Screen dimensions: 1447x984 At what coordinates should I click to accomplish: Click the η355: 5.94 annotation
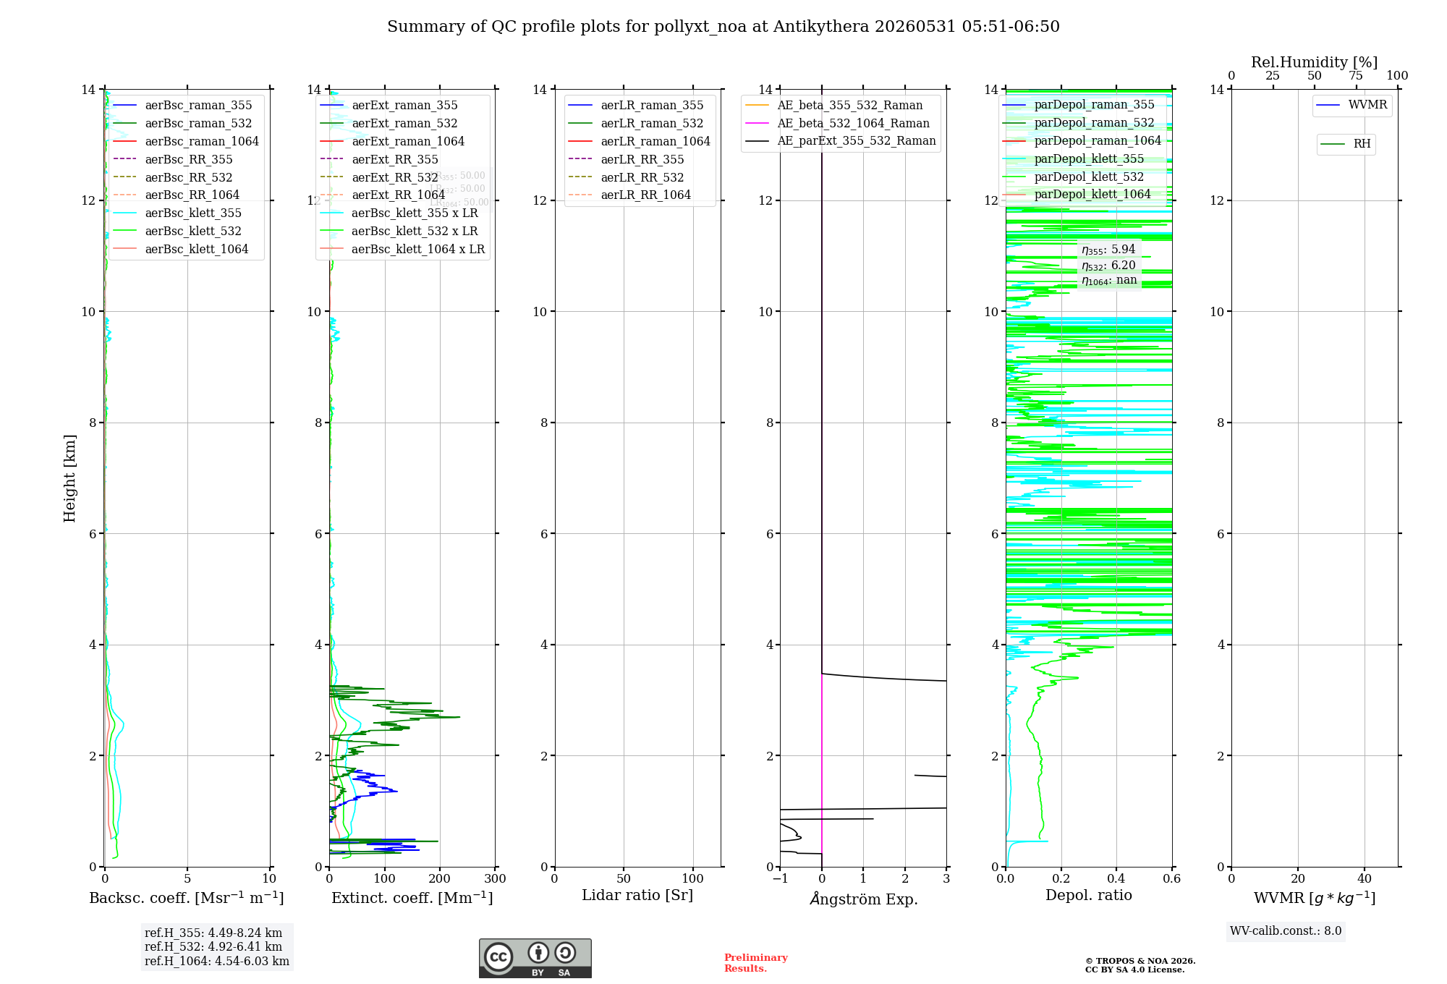[x=1108, y=250]
